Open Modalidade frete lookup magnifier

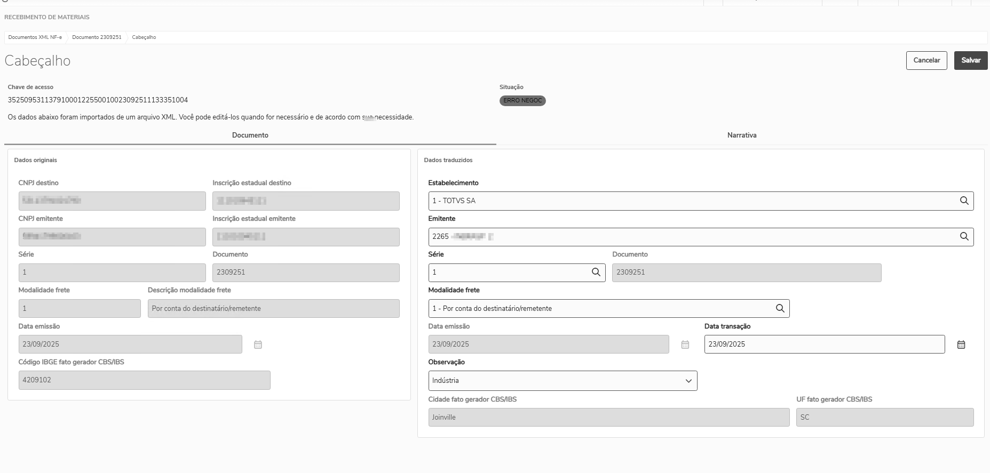tap(780, 308)
